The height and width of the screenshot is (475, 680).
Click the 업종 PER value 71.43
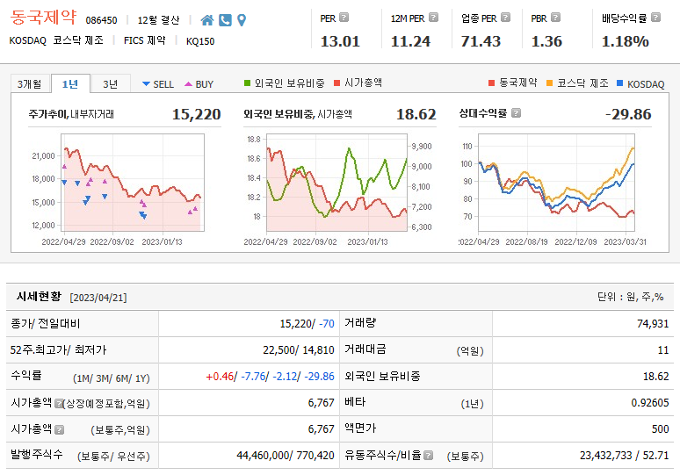point(481,41)
